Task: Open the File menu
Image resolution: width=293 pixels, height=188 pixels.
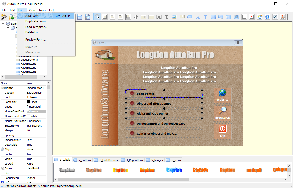Action: pos(4,10)
